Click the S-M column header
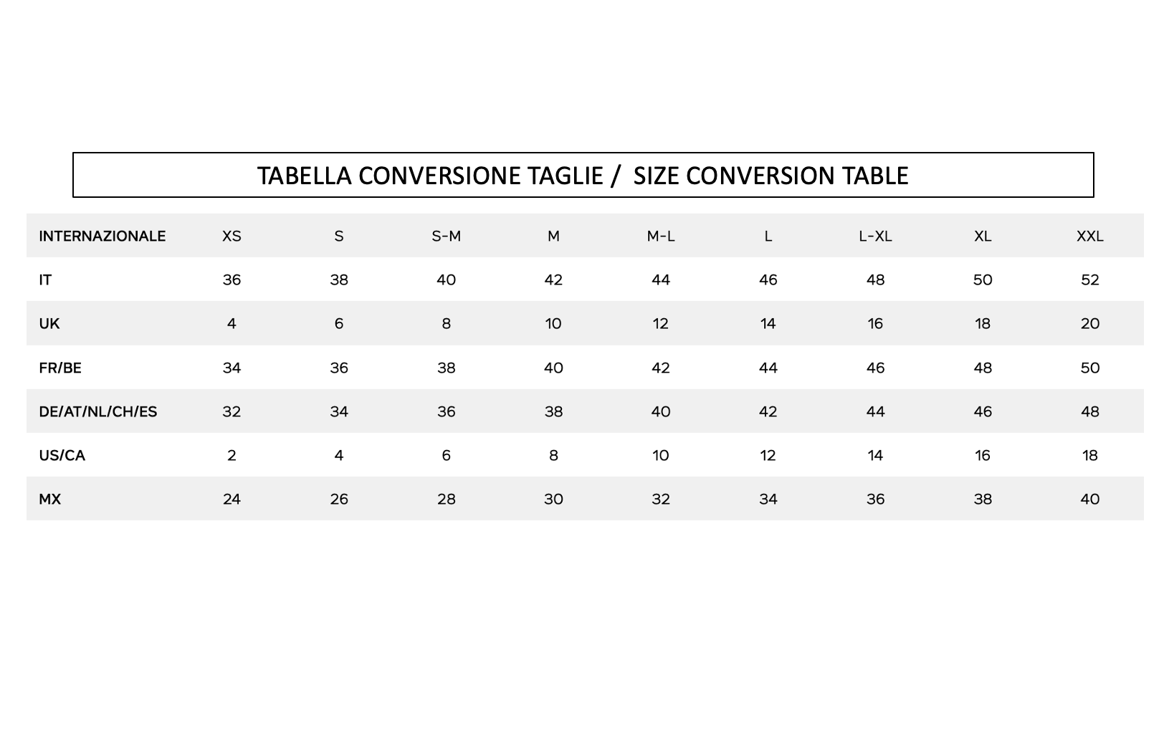 click(446, 237)
